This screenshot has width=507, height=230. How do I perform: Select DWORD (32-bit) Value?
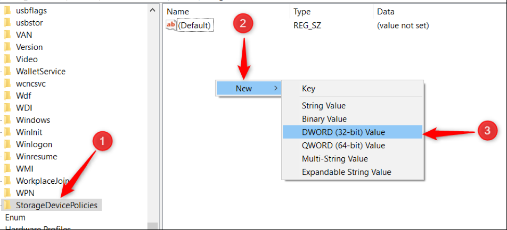[x=343, y=132]
